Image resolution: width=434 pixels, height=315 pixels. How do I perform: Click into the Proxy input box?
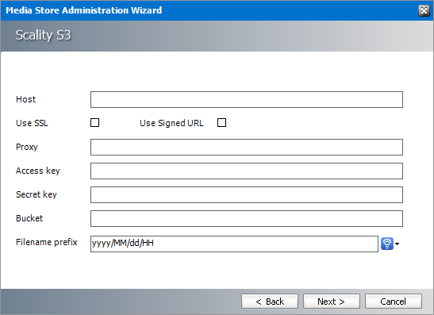[247, 147]
